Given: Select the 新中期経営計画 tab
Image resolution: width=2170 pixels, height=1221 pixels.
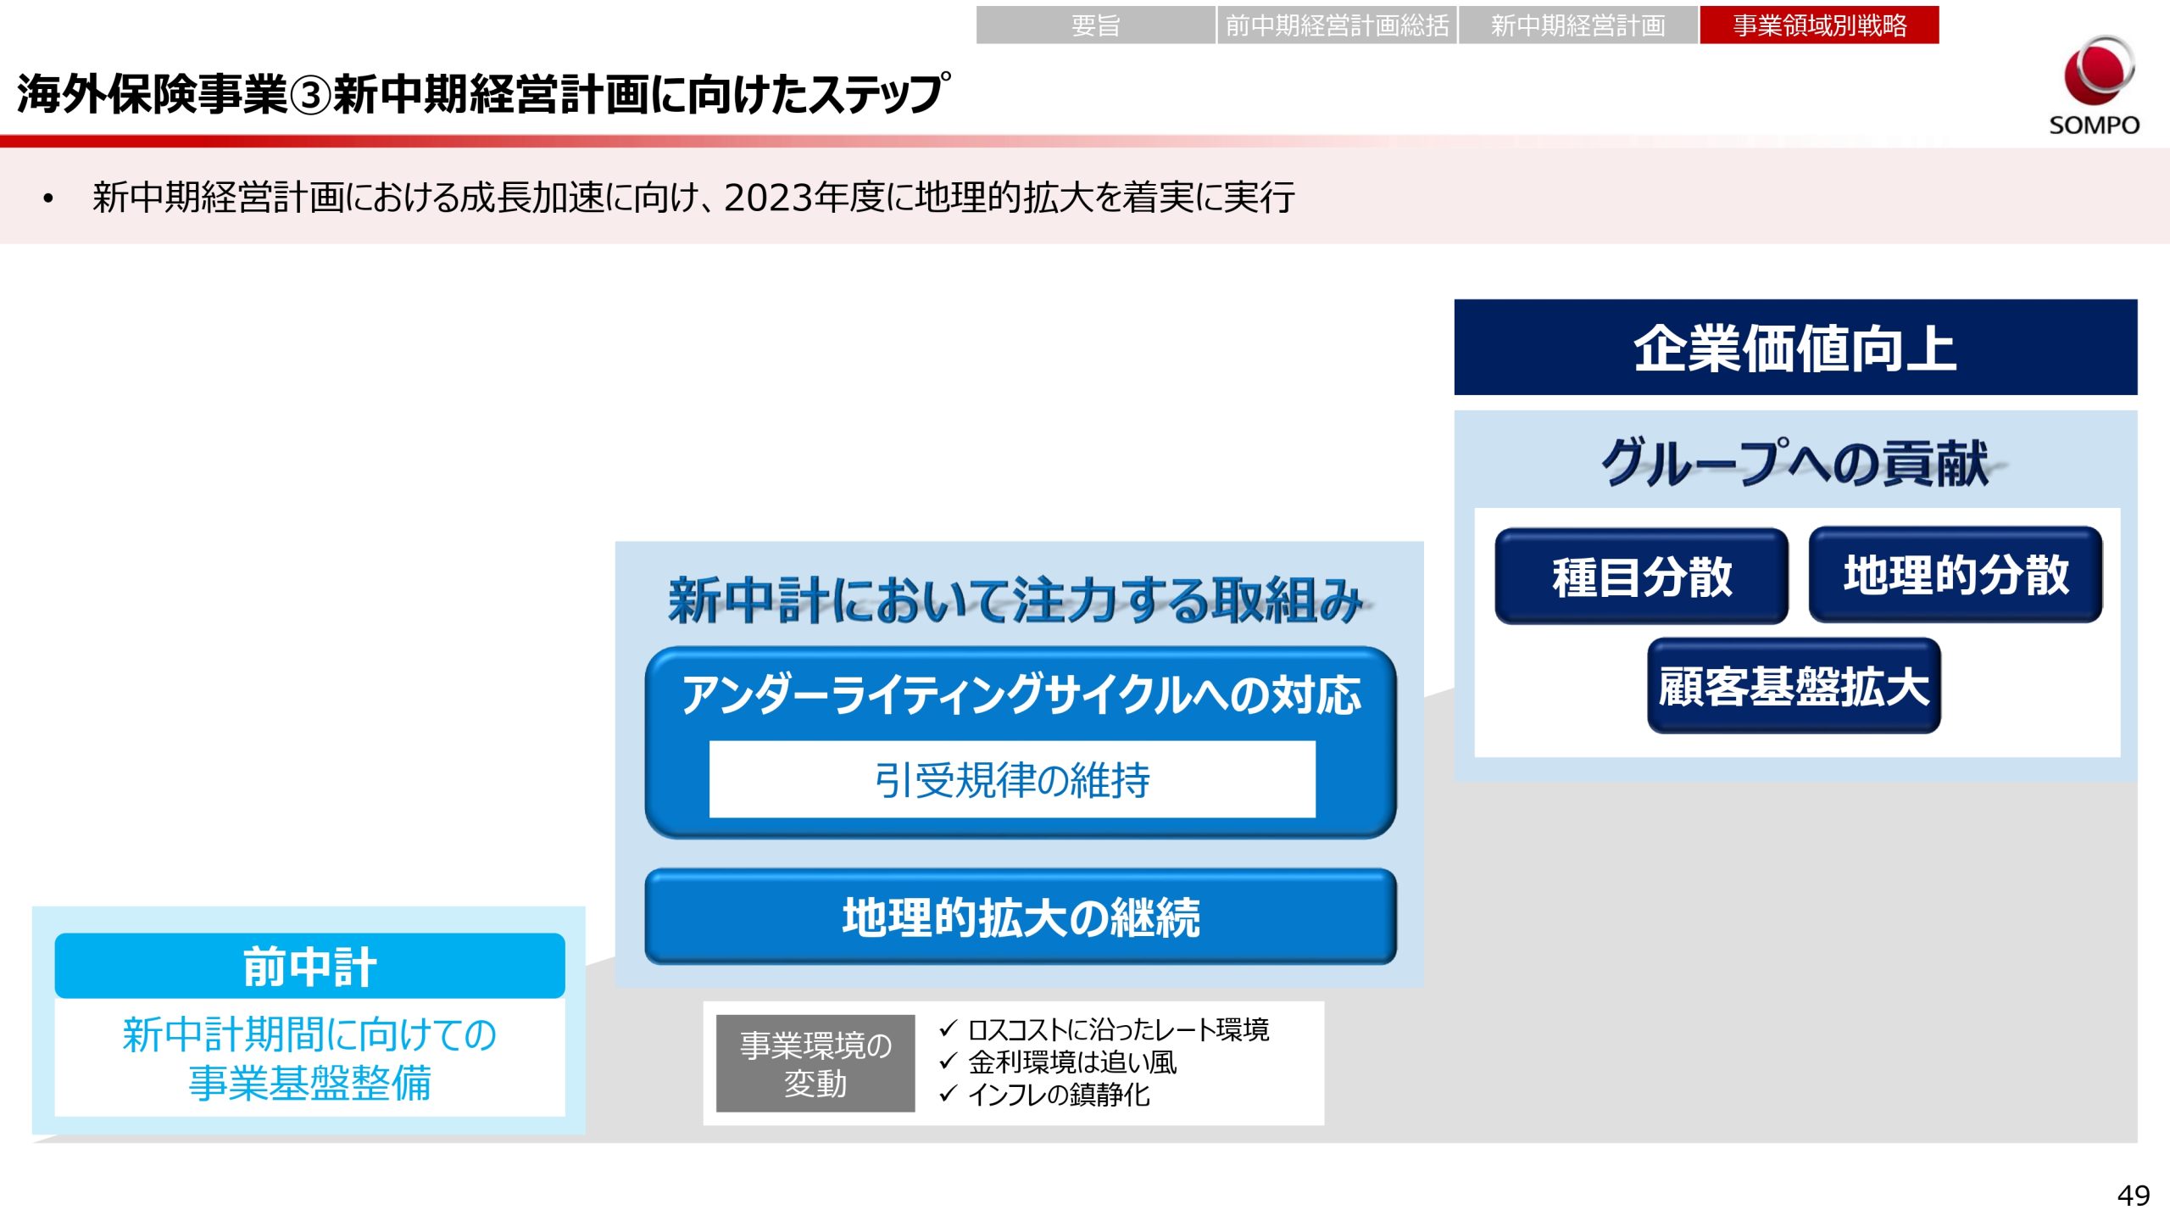Looking at the screenshot, I should pos(1577,25).
